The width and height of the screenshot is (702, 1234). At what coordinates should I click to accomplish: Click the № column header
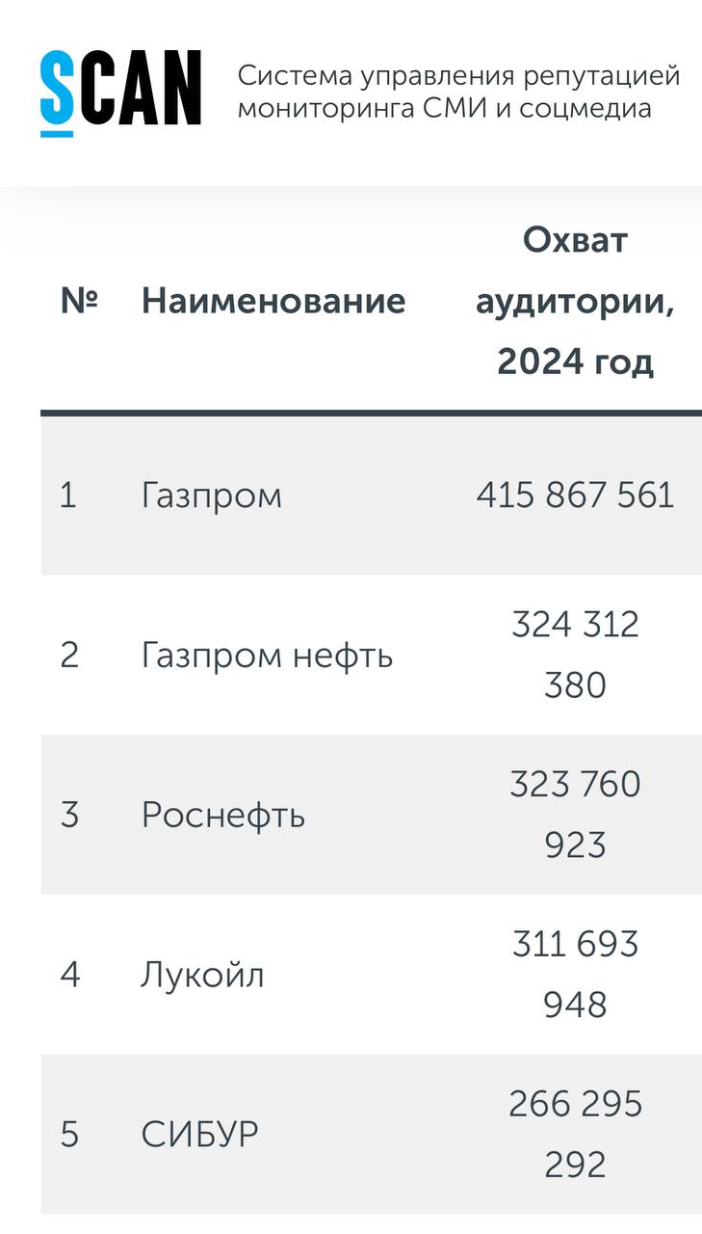(79, 301)
